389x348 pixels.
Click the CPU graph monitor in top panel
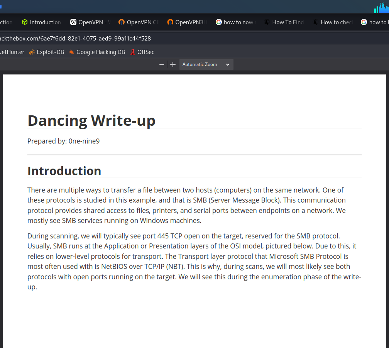(381, 7)
